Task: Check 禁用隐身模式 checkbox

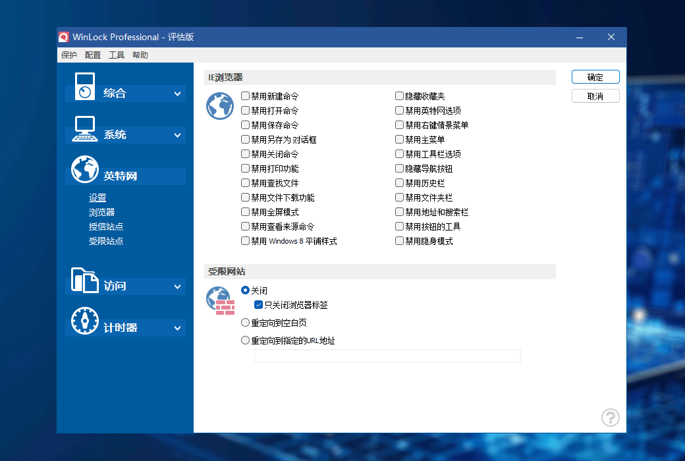Action: click(399, 241)
